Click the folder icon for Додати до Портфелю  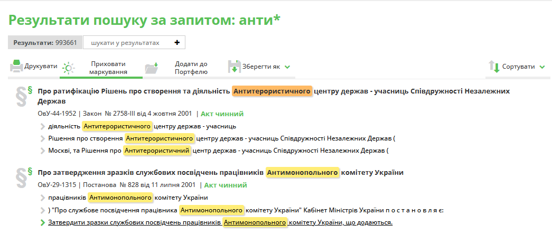click(151, 68)
